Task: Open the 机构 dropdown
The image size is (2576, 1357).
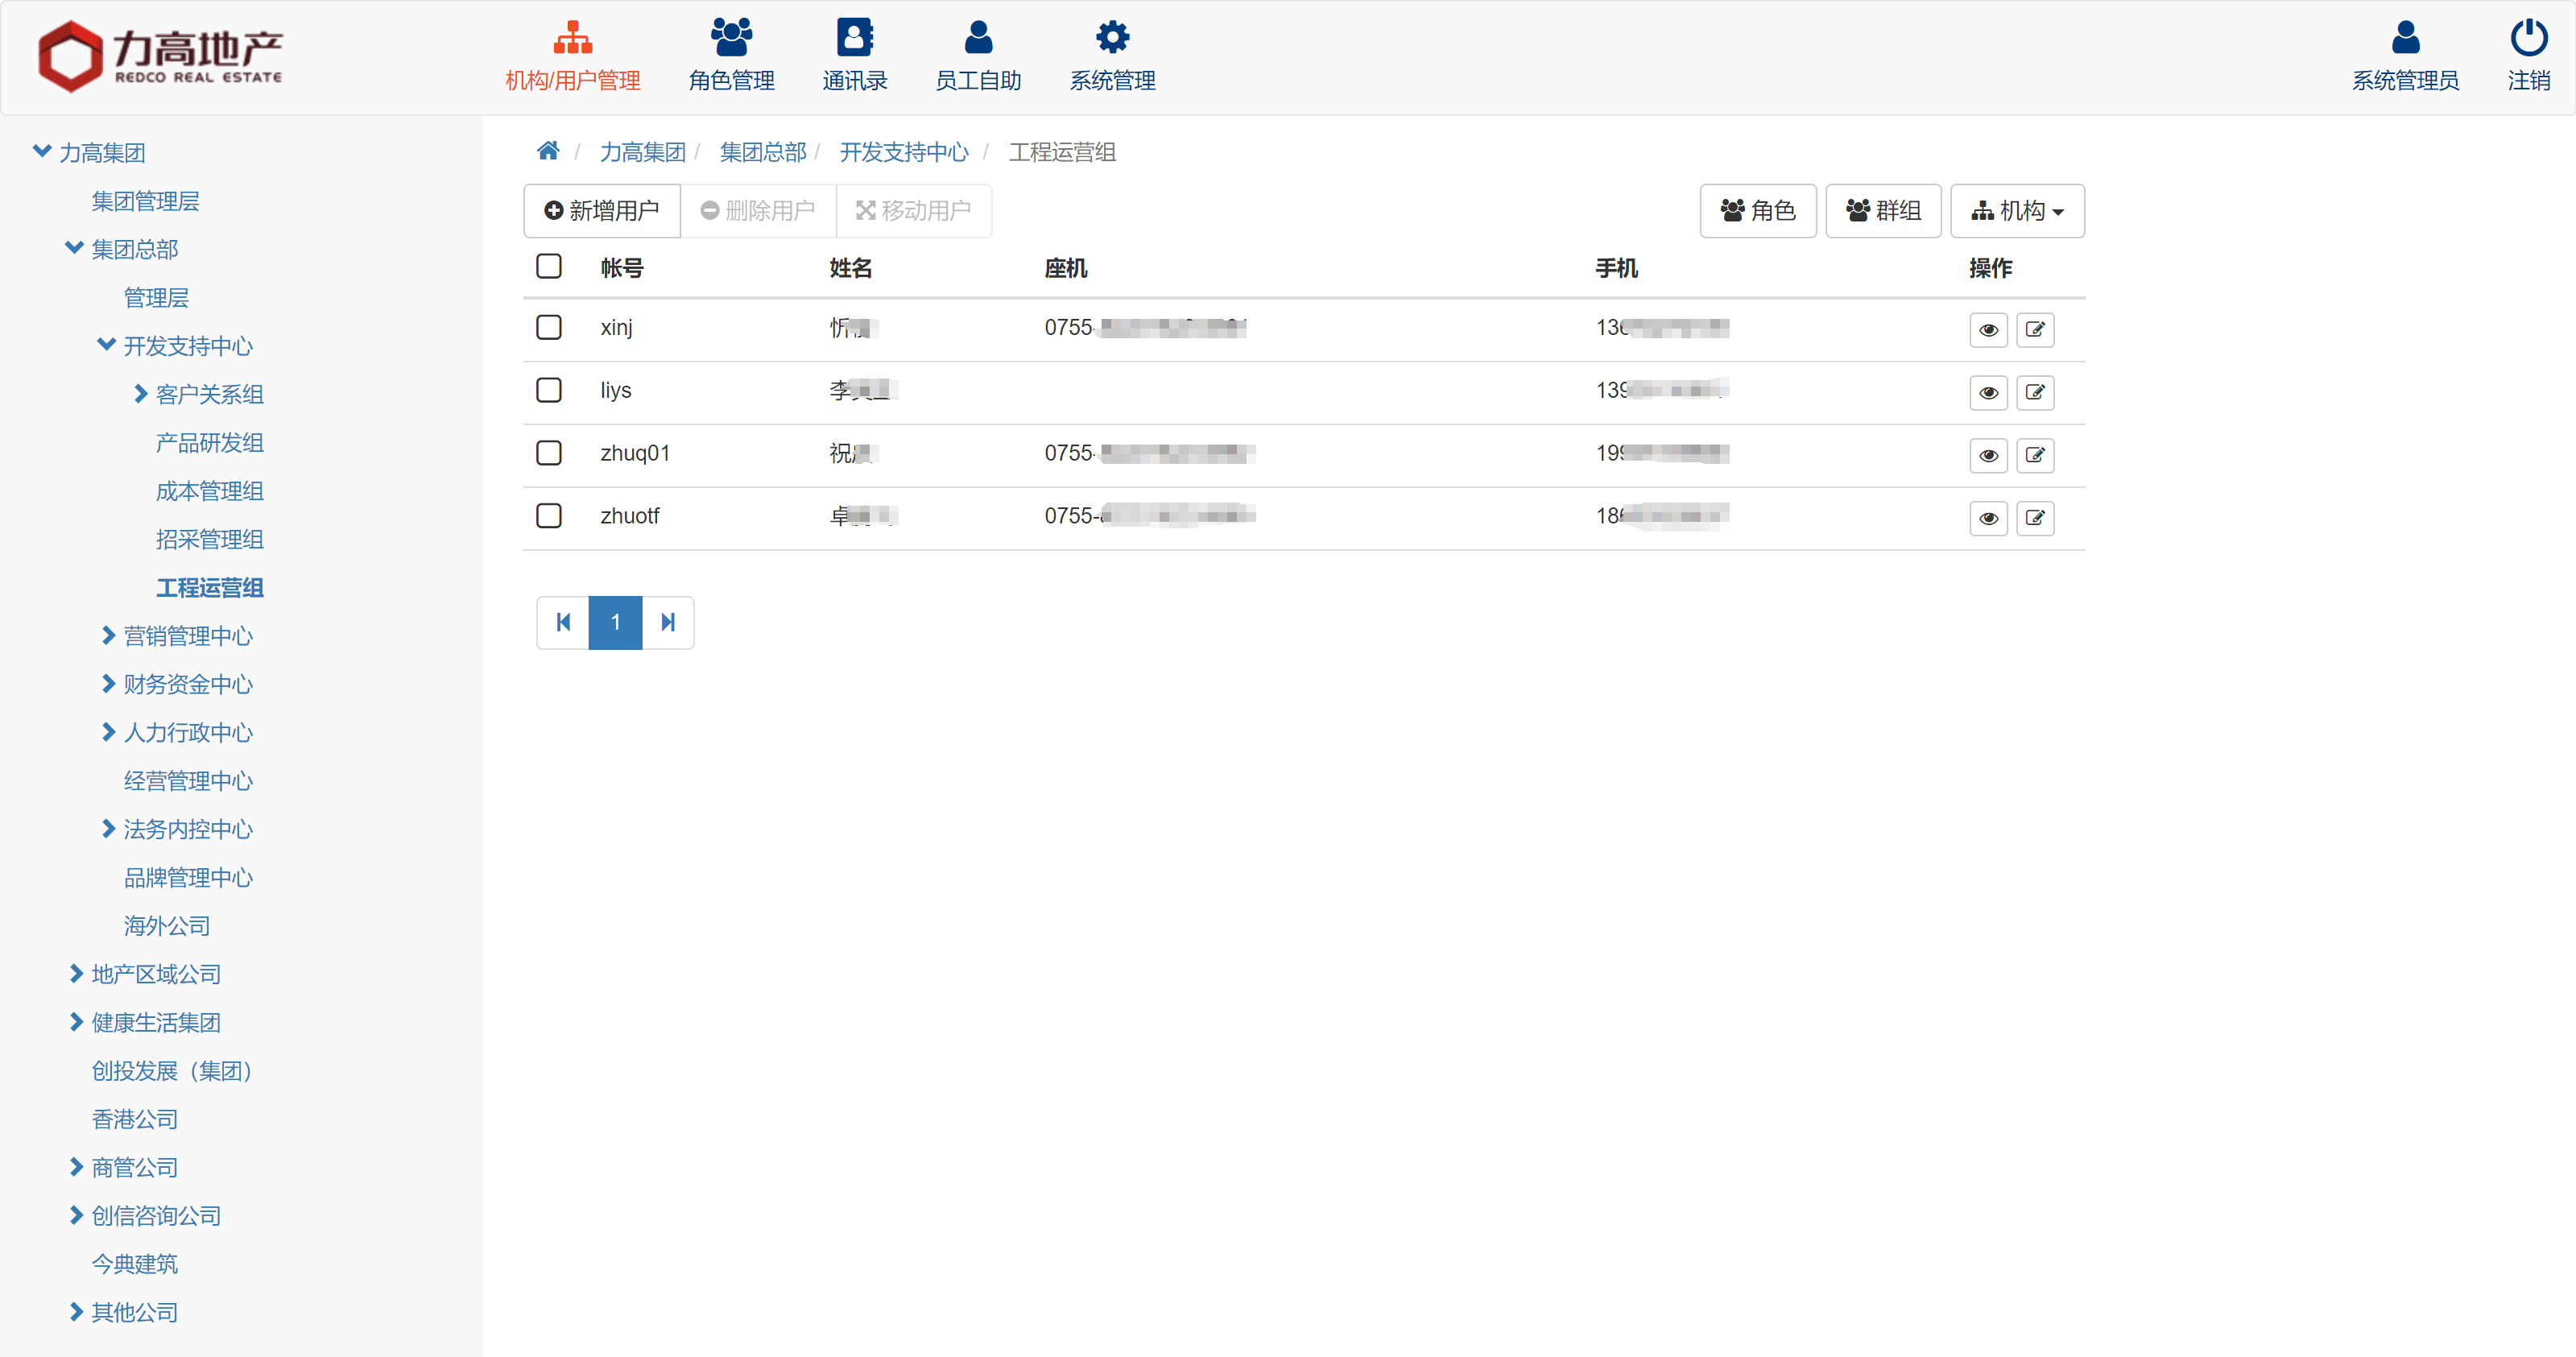Action: (x=2017, y=210)
